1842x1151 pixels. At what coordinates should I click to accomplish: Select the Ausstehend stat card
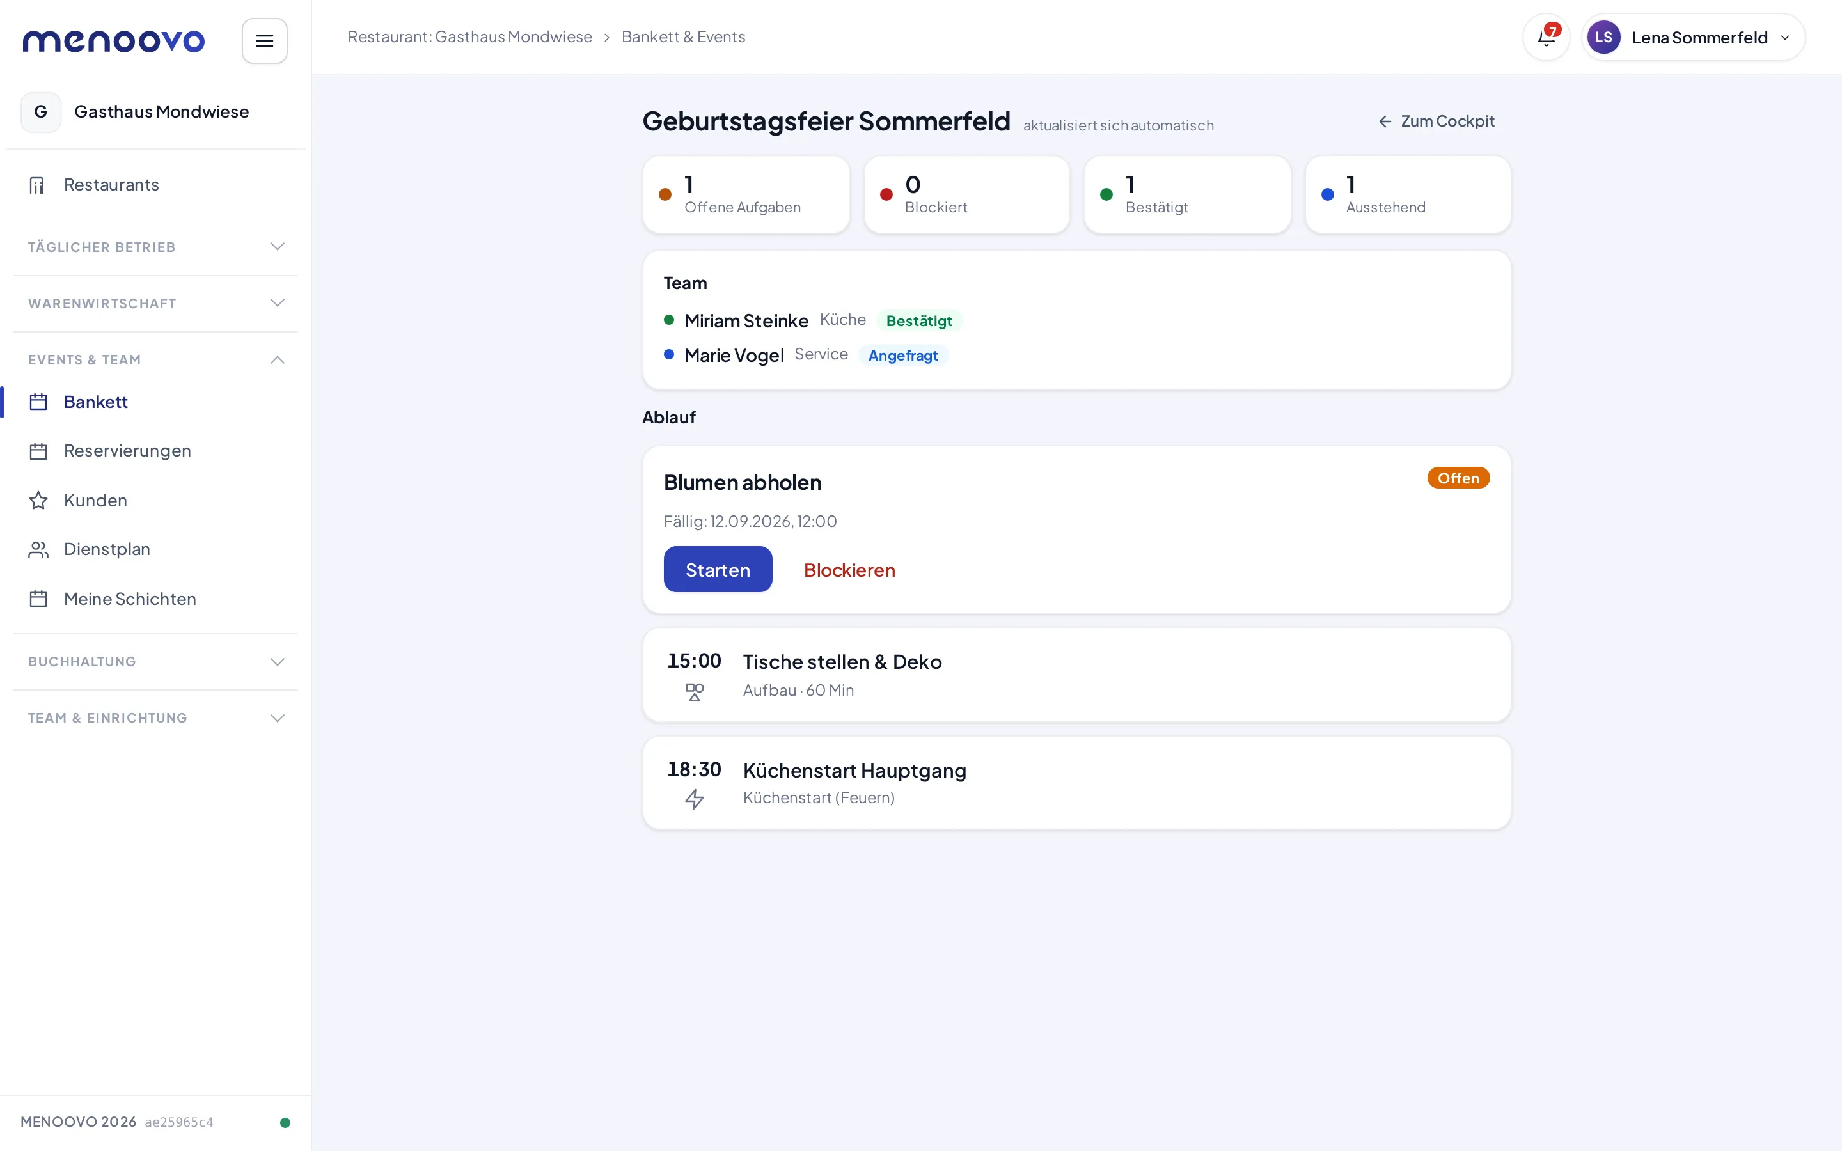pyautogui.click(x=1408, y=195)
